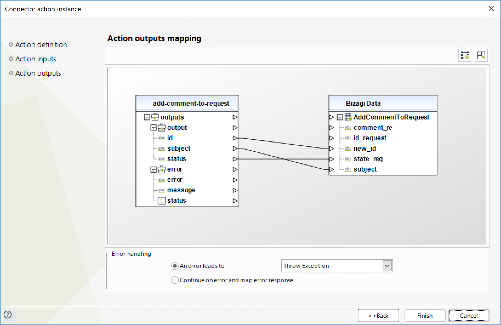Click the input connector arrow of new_id
The width and height of the screenshot is (501, 325).
332,148
